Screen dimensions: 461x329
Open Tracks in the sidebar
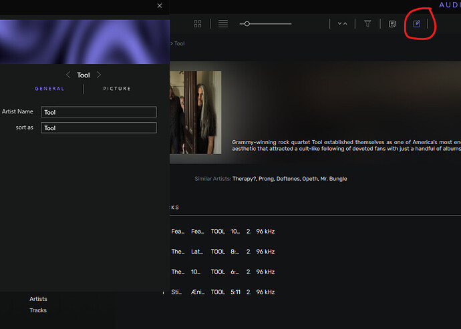[38, 310]
